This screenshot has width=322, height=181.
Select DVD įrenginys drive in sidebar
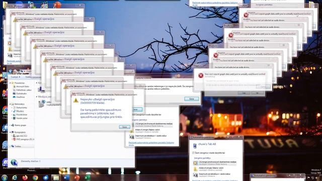point(23,139)
